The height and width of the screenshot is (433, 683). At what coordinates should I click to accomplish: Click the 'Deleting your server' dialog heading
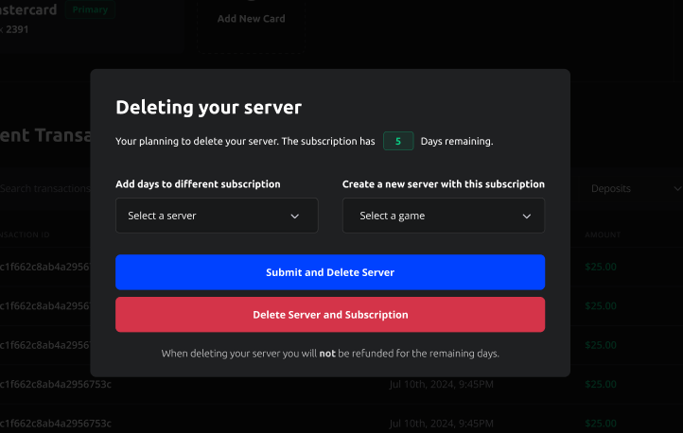[x=208, y=107]
